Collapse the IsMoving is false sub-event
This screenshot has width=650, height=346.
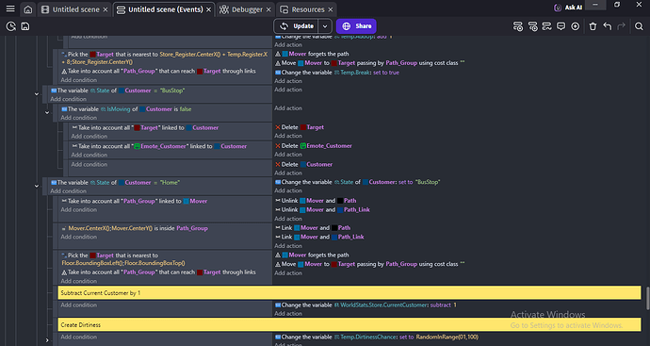(x=47, y=113)
